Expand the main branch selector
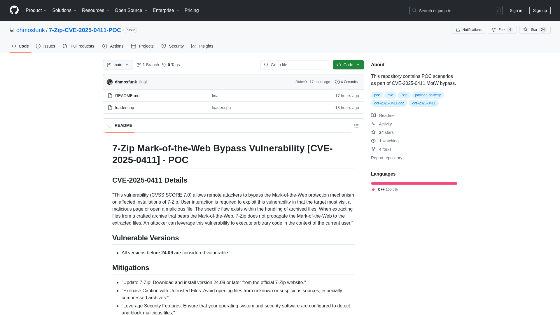 pos(118,65)
